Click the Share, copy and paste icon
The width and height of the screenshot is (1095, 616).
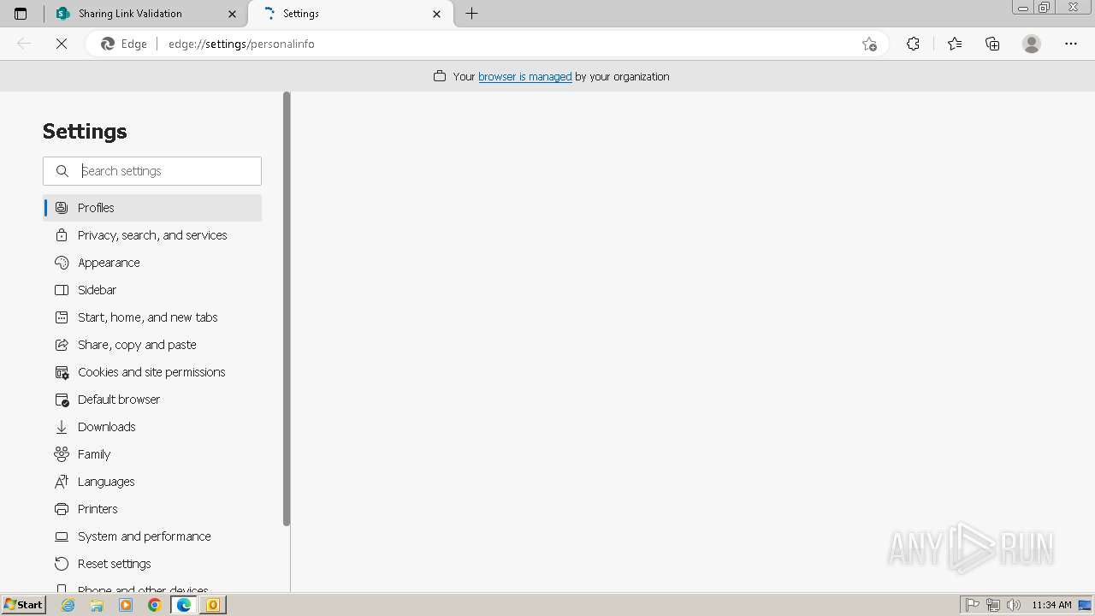coord(62,345)
